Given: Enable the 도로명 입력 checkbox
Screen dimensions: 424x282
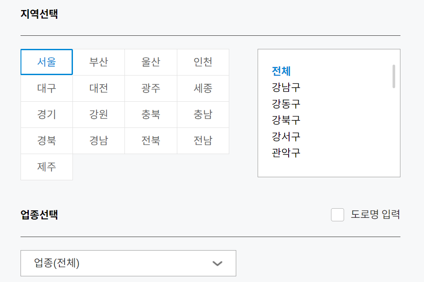Looking at the screenshot, I should [x=337, y=215].
